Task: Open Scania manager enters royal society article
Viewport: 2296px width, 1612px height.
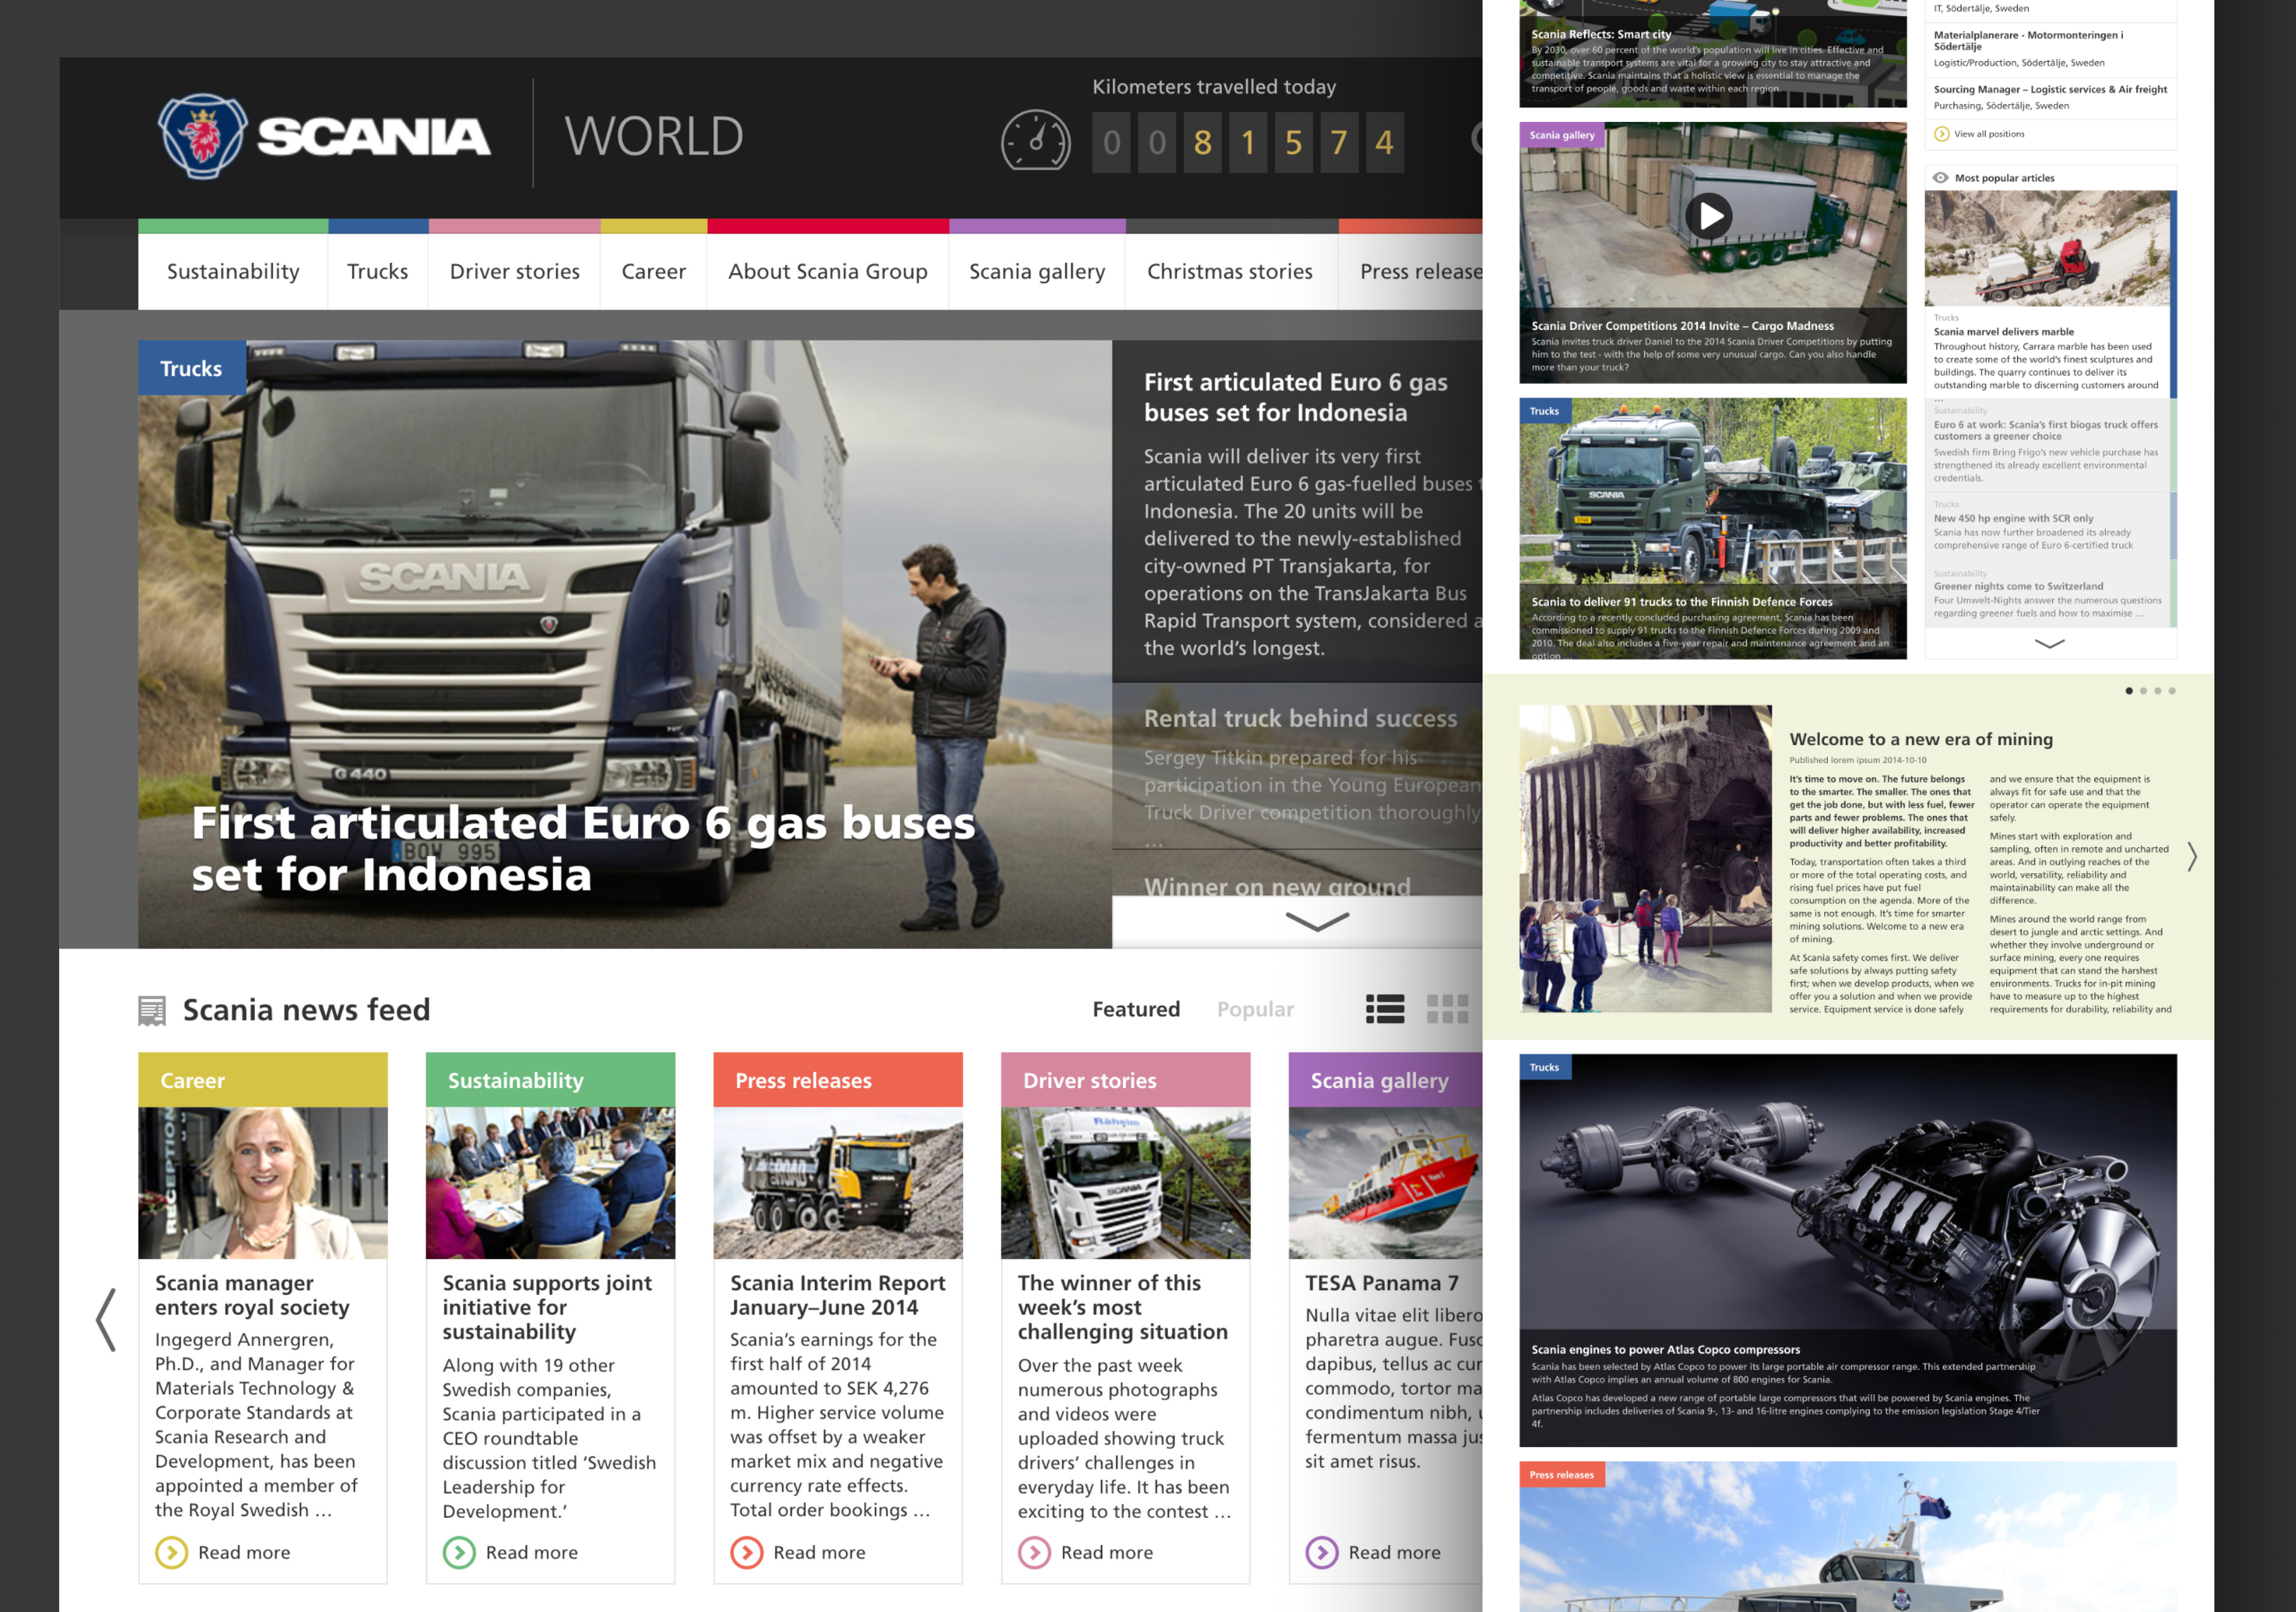Action: click(252, 1295)
